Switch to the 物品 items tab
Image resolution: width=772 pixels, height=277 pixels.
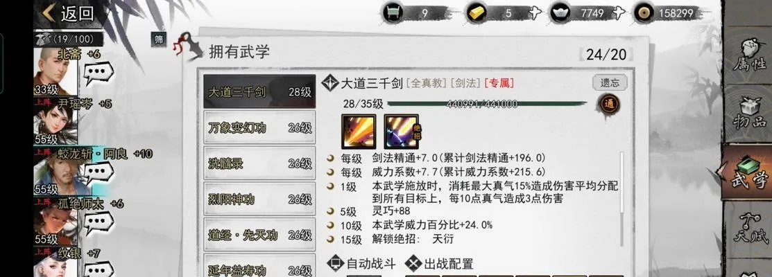748,114
